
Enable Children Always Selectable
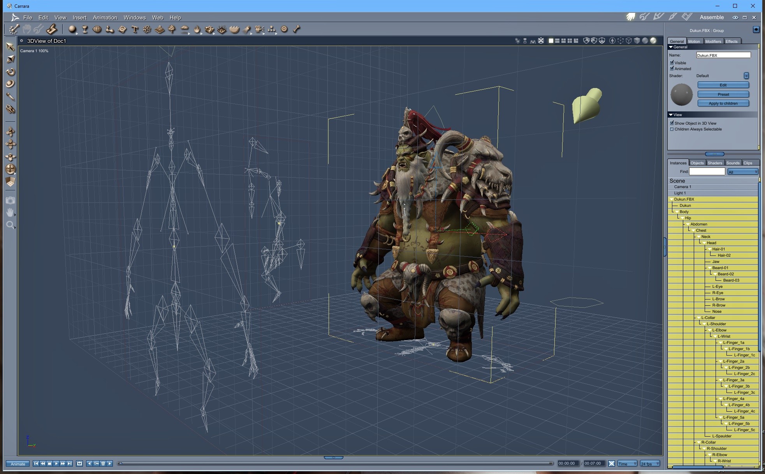point(672,129)
